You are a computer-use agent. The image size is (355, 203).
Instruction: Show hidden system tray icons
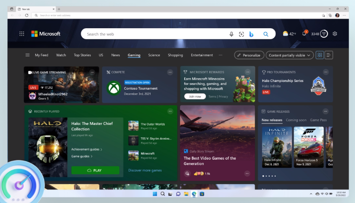pyautogui.click(x=311, y=194)
